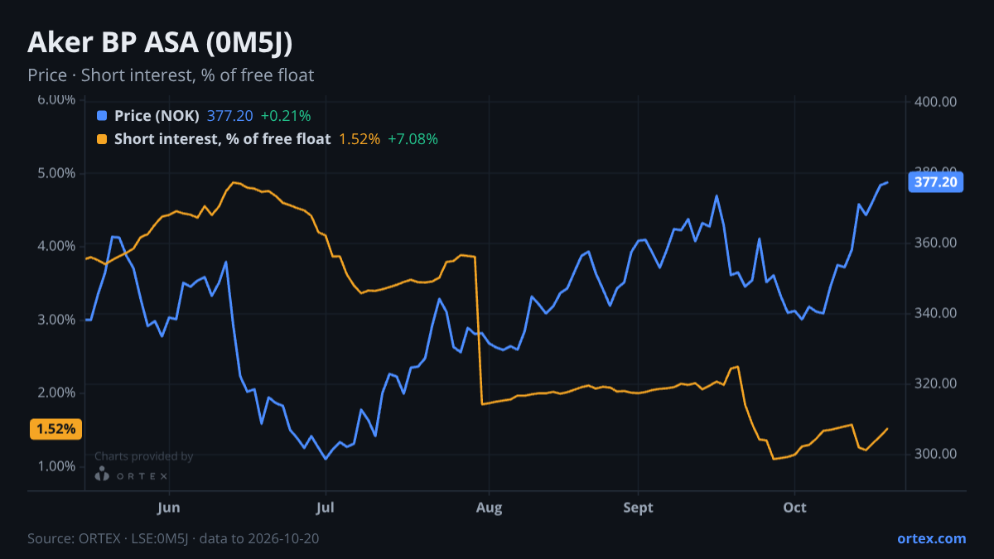Click the Aker BP ASA (0M5J) title

pyautogui.click(x=160, y=43)
